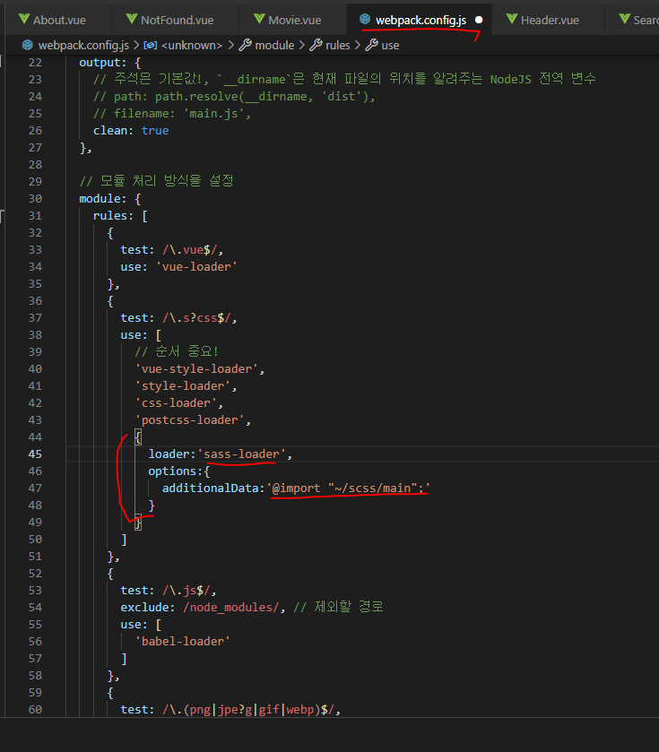
Task: Click the regex /\.s?css$/ on line 37
Action: coord(197,318)
